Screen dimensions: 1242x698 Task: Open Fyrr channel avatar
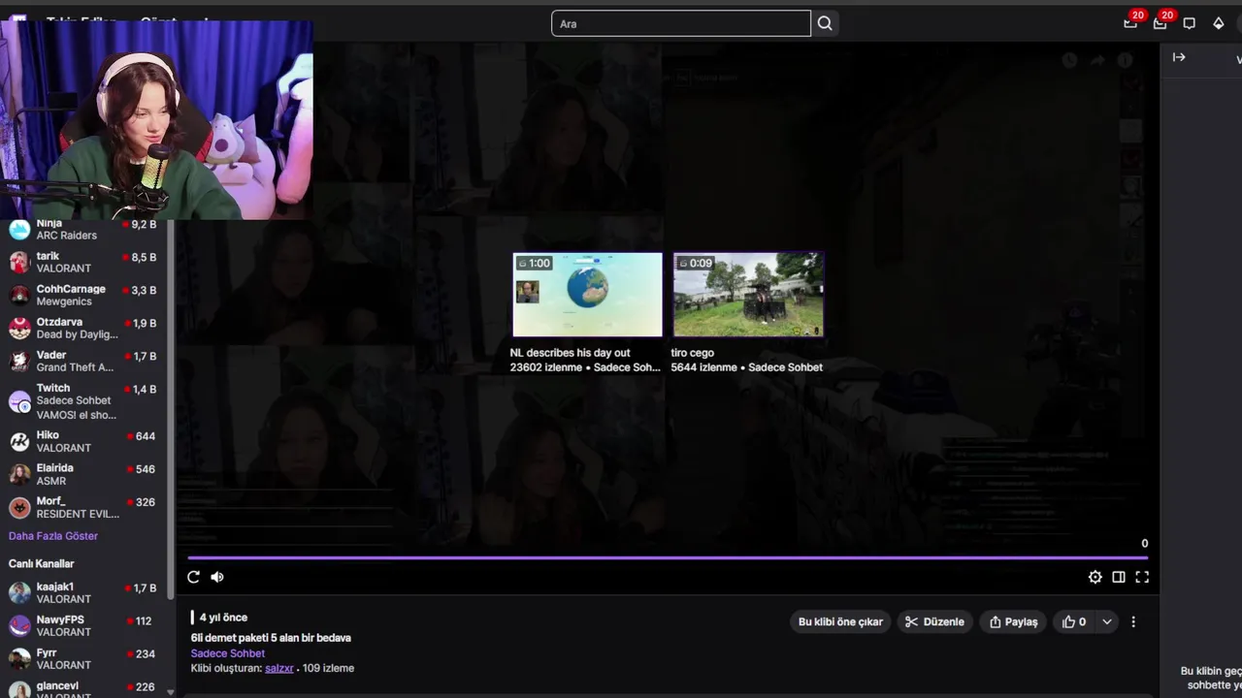19,658
